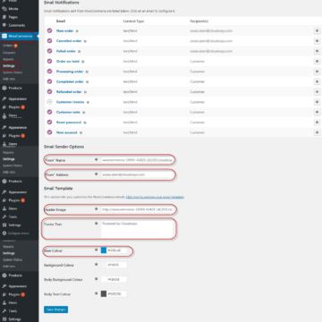This screenshot has width=322, height=322.
Task: Open the gear settings for Processing order email
Action: [x=317, y=72]
